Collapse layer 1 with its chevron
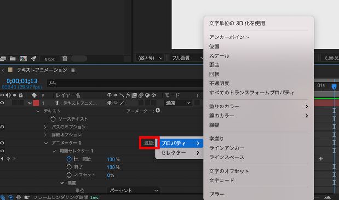The image size is (339, 200). (30, 103)
